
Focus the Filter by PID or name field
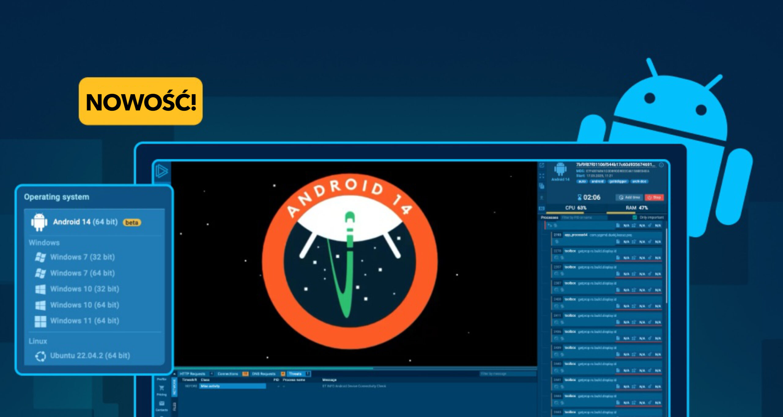coord(583,218)
